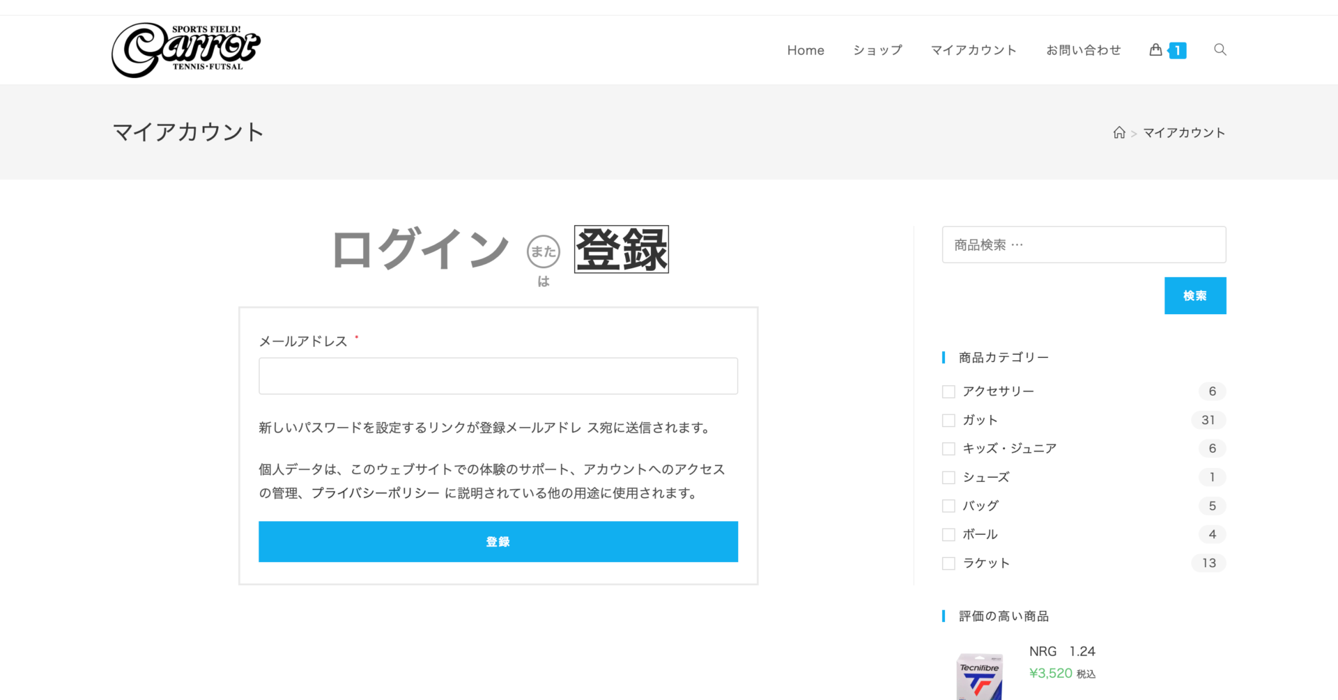The width and height of the screenshot is (1338, 700).
Task: Toggle the ガット category checkbox
Action: pos(948,420)
